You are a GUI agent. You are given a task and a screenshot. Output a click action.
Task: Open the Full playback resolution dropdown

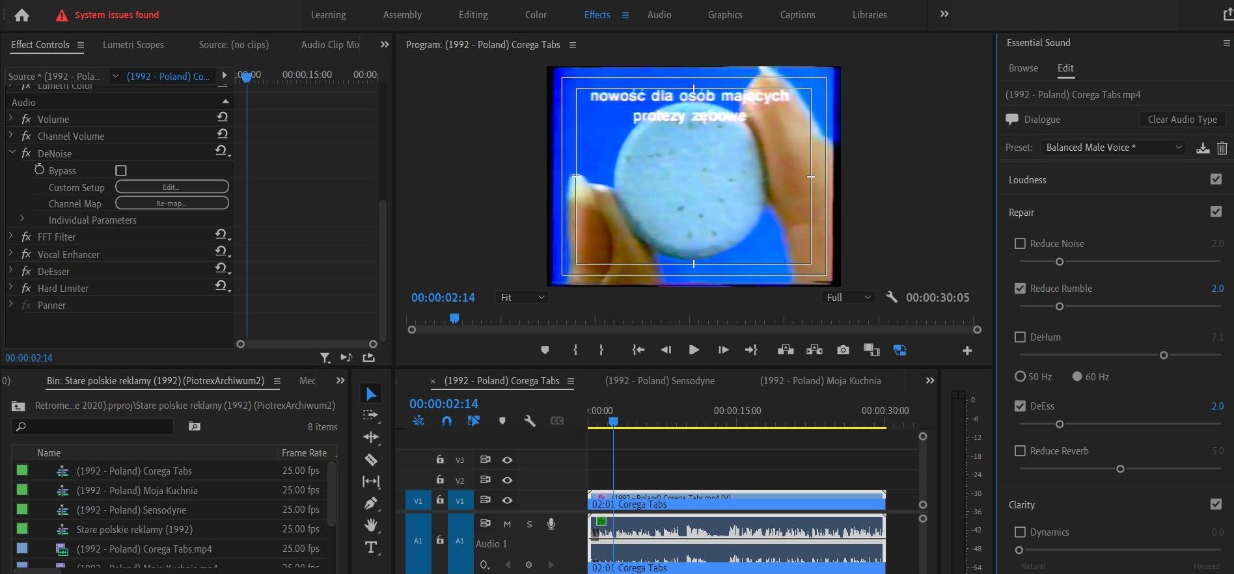point(849,297)
